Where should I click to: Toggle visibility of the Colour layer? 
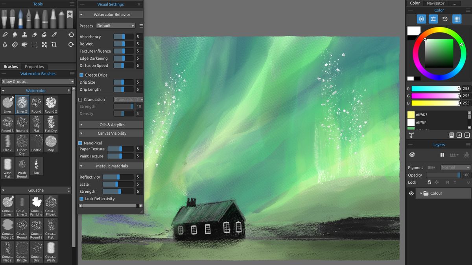[411, 193]
